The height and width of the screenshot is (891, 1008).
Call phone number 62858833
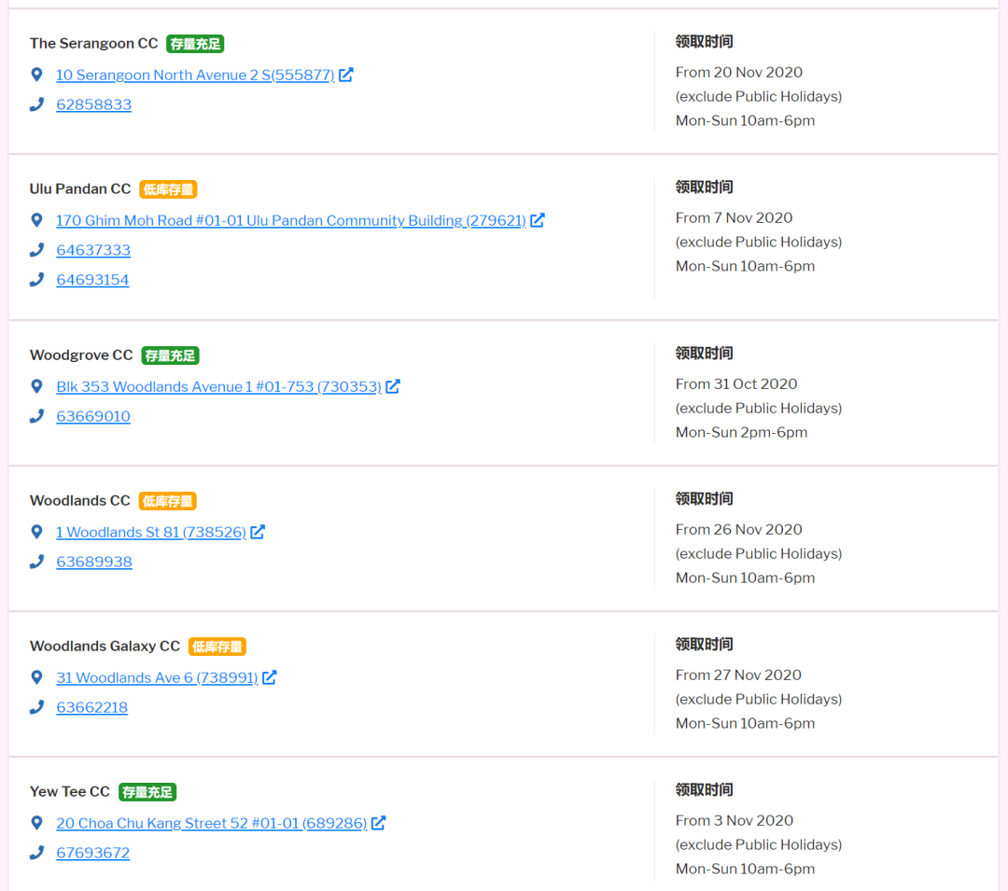pyautogui.click(x=93, y=104)
